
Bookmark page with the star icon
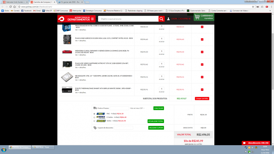[x=253, y=7]
